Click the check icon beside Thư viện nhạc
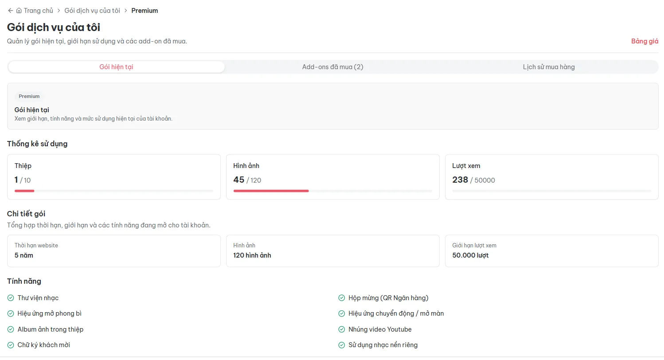The width and height of the screenshot is (664, 360). point(11,298)
